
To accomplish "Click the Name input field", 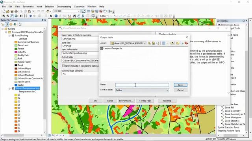I will pos(142,85).
